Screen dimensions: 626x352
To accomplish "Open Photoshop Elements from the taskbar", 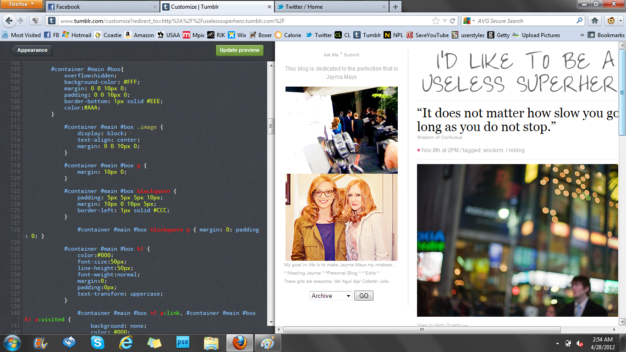I will click(x=182, y=342).
